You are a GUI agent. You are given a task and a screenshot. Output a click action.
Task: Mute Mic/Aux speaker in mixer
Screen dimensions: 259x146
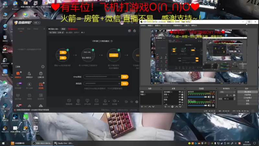click(x=209, y=105)
